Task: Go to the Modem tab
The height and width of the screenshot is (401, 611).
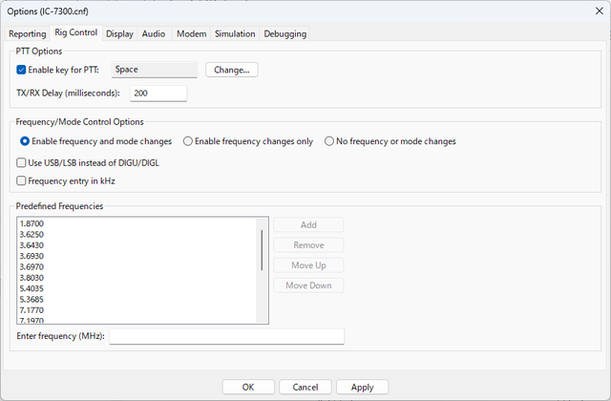Action: pyautogui.click(x=191, y=34)
